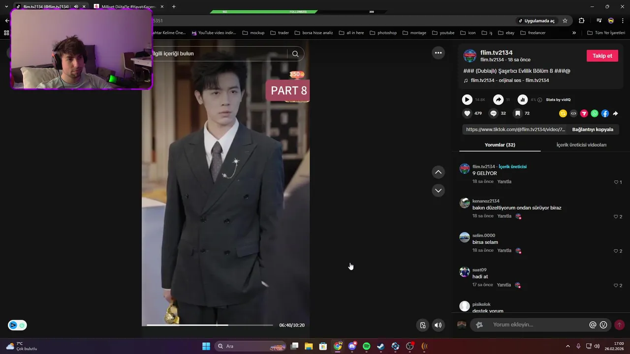Open the media control icon in Chrome toolbar
The image size is (630, 354).
[x=599, y=21]
